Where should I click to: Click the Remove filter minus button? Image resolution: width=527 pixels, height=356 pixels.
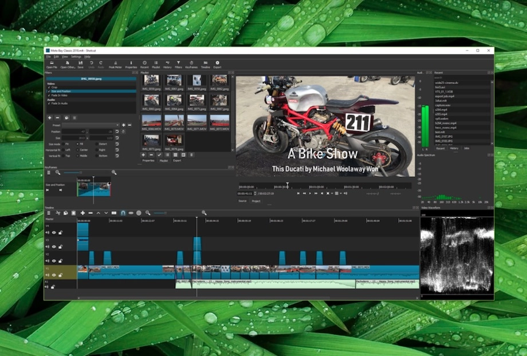coord(57,117)
